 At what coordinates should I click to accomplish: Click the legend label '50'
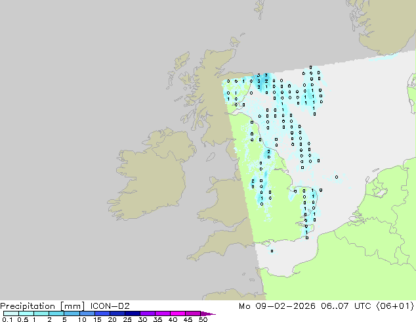click(x=203, y=319)
